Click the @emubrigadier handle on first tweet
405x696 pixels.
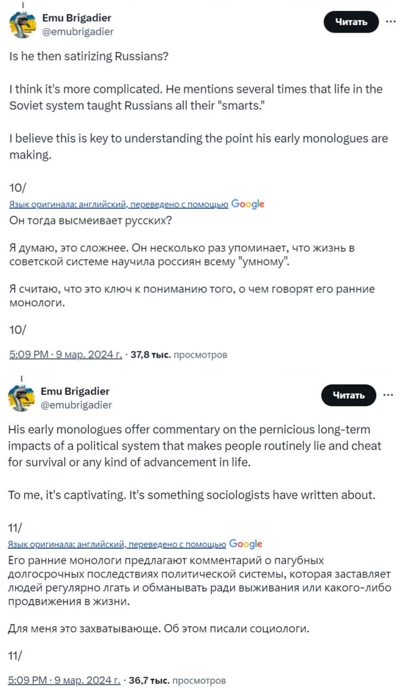pyautogui.click(x=78, y=32)
